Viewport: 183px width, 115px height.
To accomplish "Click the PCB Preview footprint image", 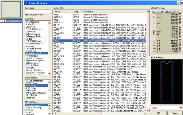I will (x=167, y=82).
